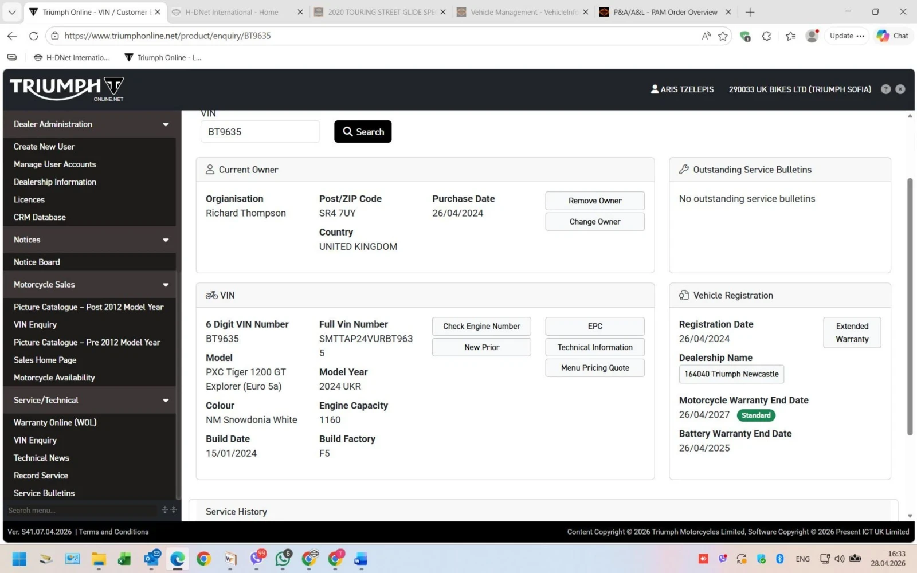917x573 pixels.
Task: Click the user profile icon beside ARIS TZELEPIS
Action: [x=655, y=89]
